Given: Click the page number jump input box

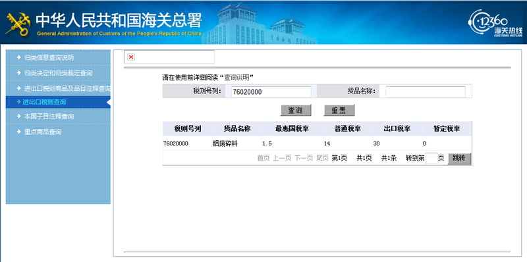Looking at the screenshot, I should click(431, 158).
